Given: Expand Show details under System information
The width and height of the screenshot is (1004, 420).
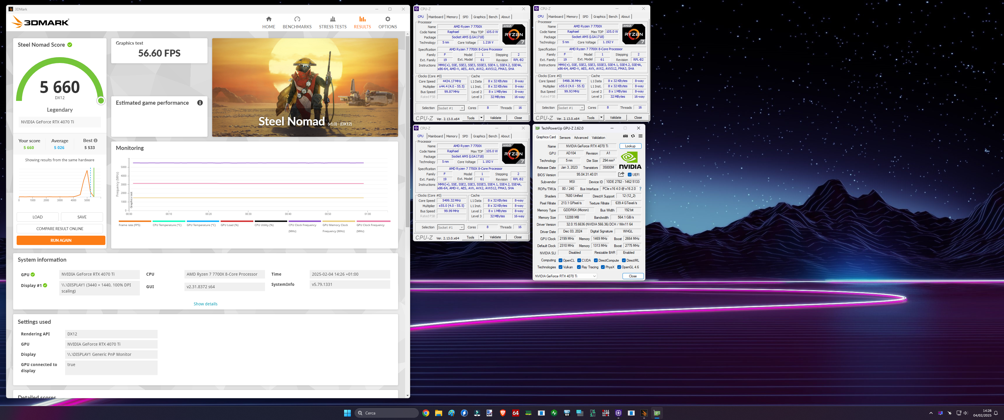Looking at the screenshot, I should tap(205, 304).
